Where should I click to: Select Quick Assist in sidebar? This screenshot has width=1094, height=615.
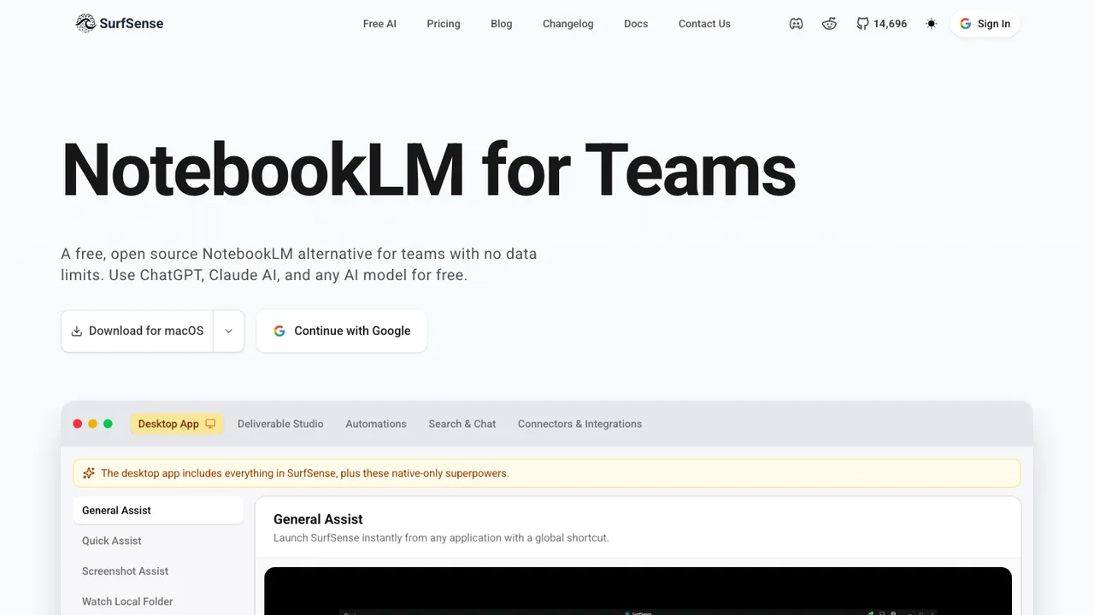158,541
